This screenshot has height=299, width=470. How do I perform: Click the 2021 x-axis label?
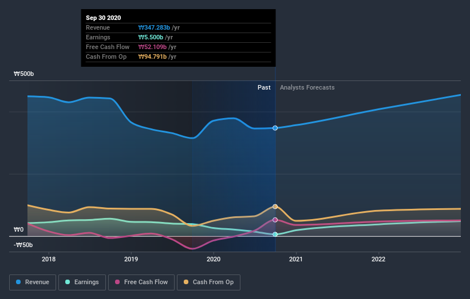pos(296,259)
